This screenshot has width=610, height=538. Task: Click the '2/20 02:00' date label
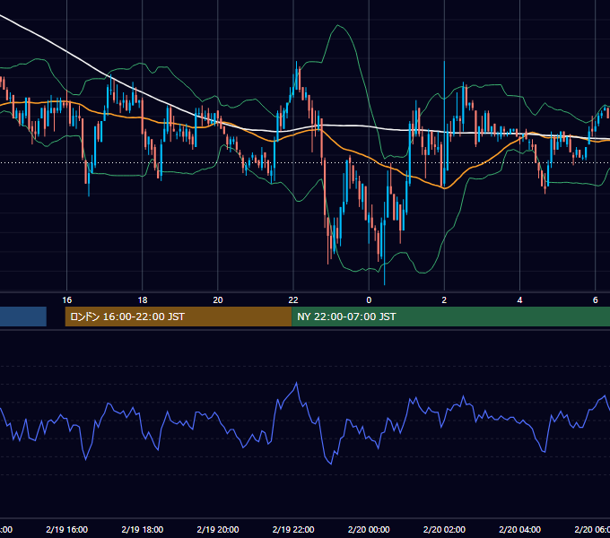(x=444, y=529)
